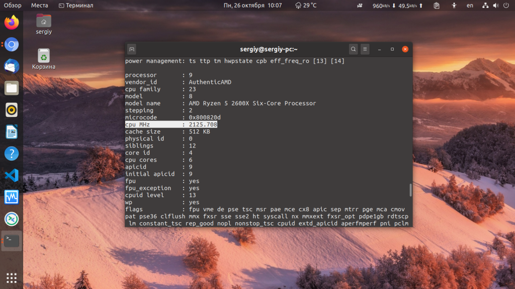
Task: Open LibreOffice Writer from dock
Action: pos(12,132)
